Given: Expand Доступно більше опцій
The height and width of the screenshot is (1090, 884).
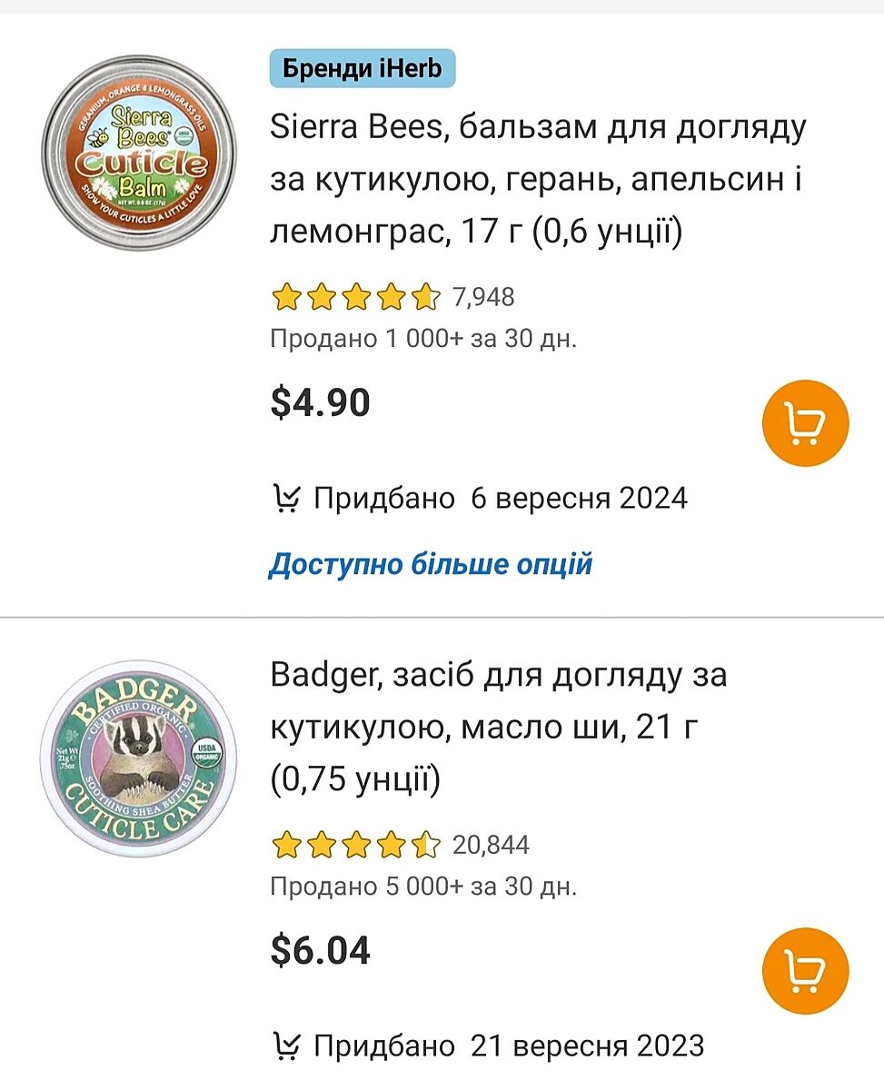Looking at the screenshot, I should tap(431, 564).
